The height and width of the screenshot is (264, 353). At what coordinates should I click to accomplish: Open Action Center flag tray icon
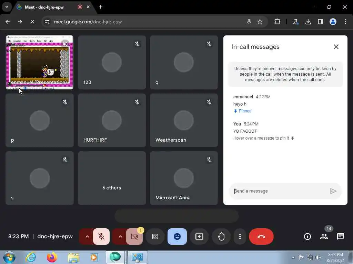click(301, 257)
